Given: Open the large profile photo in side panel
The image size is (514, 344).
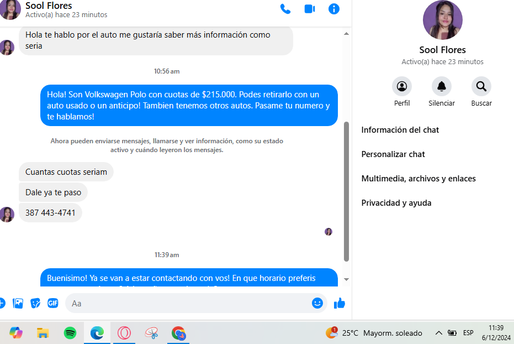Looking at the screenshot, I should pyautogui.click(x=443, y=20).
